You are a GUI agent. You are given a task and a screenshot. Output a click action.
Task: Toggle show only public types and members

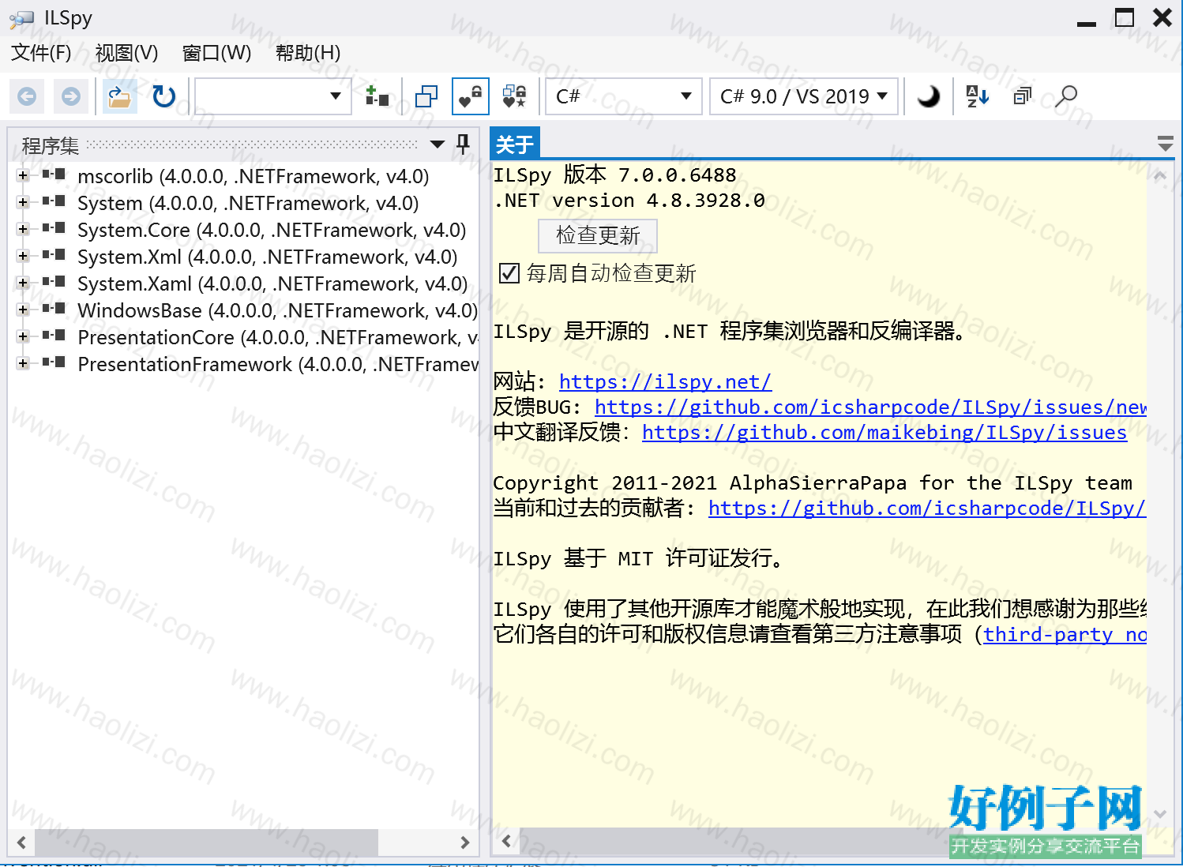(x=426, y=96)
